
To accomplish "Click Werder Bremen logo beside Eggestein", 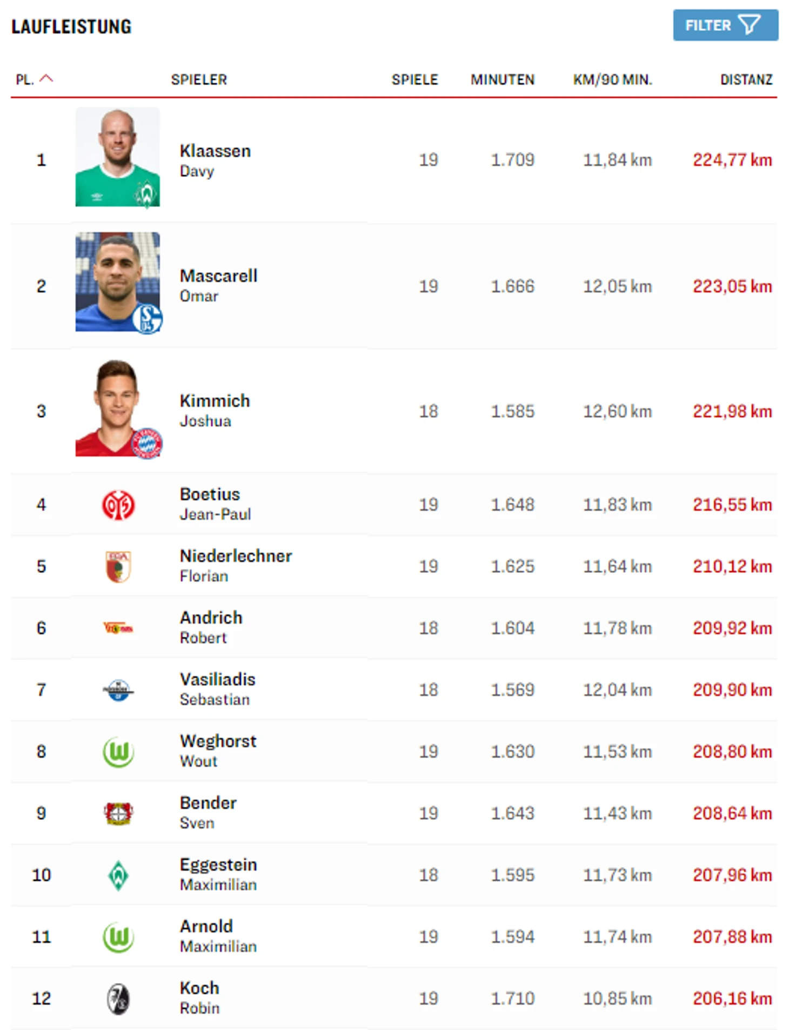I will pyautogui.click(x=118, y=875).
